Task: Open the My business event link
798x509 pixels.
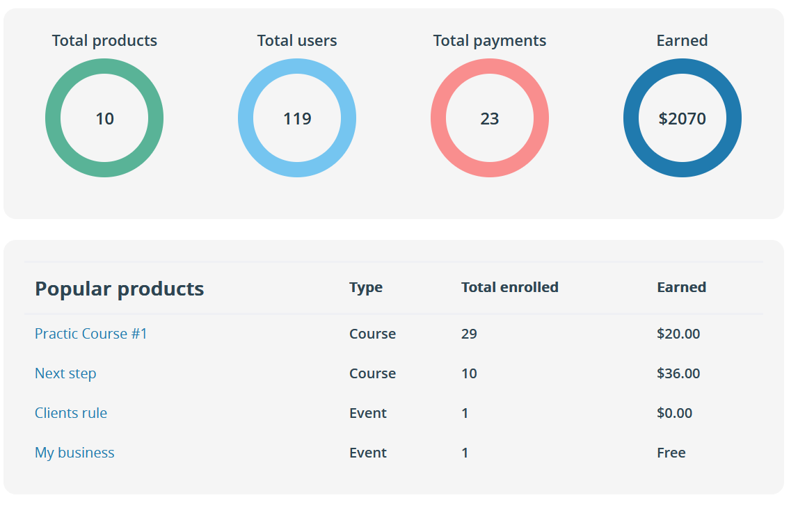Action: pyautogui.click(x=74, y=453)
